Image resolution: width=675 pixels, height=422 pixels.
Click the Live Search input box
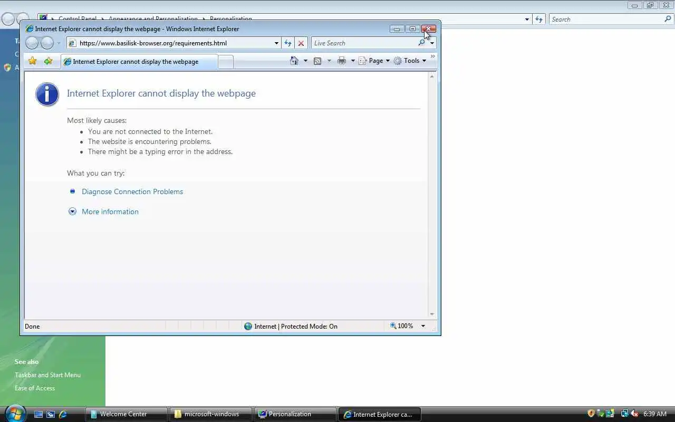[364, 43]
